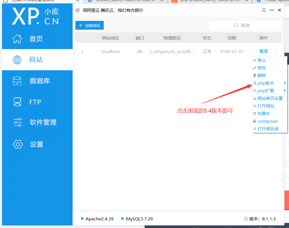The height and width of the screenshot is (228, 289).
Task: Select 打开根目录 in the menu
Action: coord(269,129)
